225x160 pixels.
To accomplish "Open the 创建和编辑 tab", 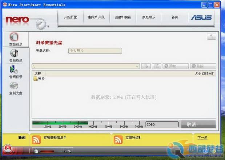I will pyautogui.click(x=122, y=17).
